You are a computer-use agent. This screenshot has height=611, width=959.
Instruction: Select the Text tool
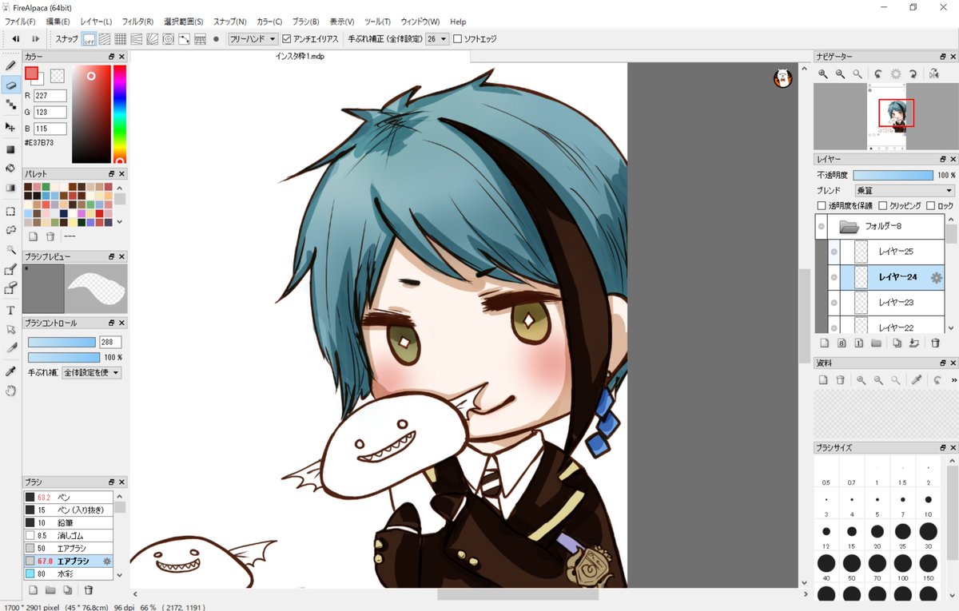click(10, 310)
